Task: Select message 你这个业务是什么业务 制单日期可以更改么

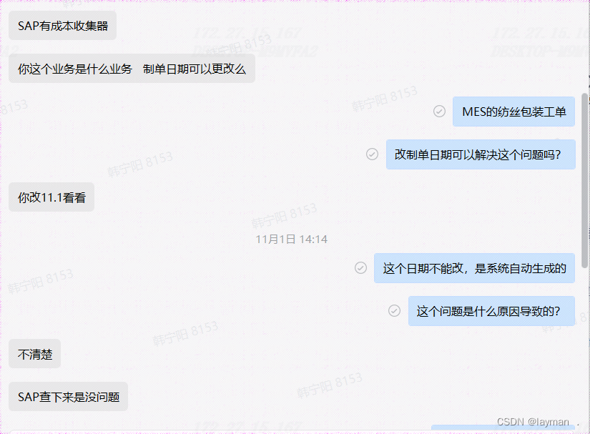Action: point(132,69)
